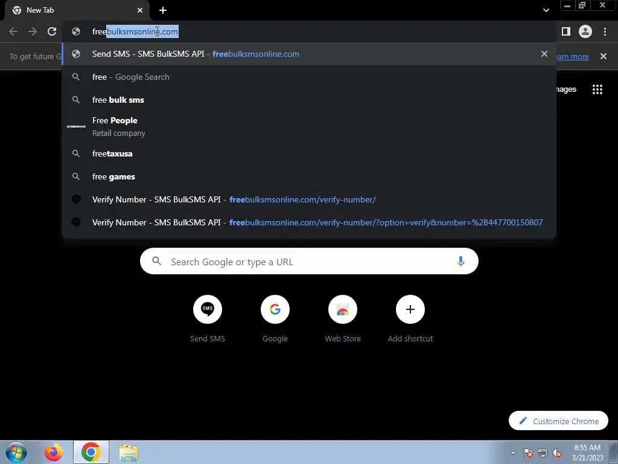Click the search magnifier in Google search box
The image size is (618, 464).
pos(157,261)
